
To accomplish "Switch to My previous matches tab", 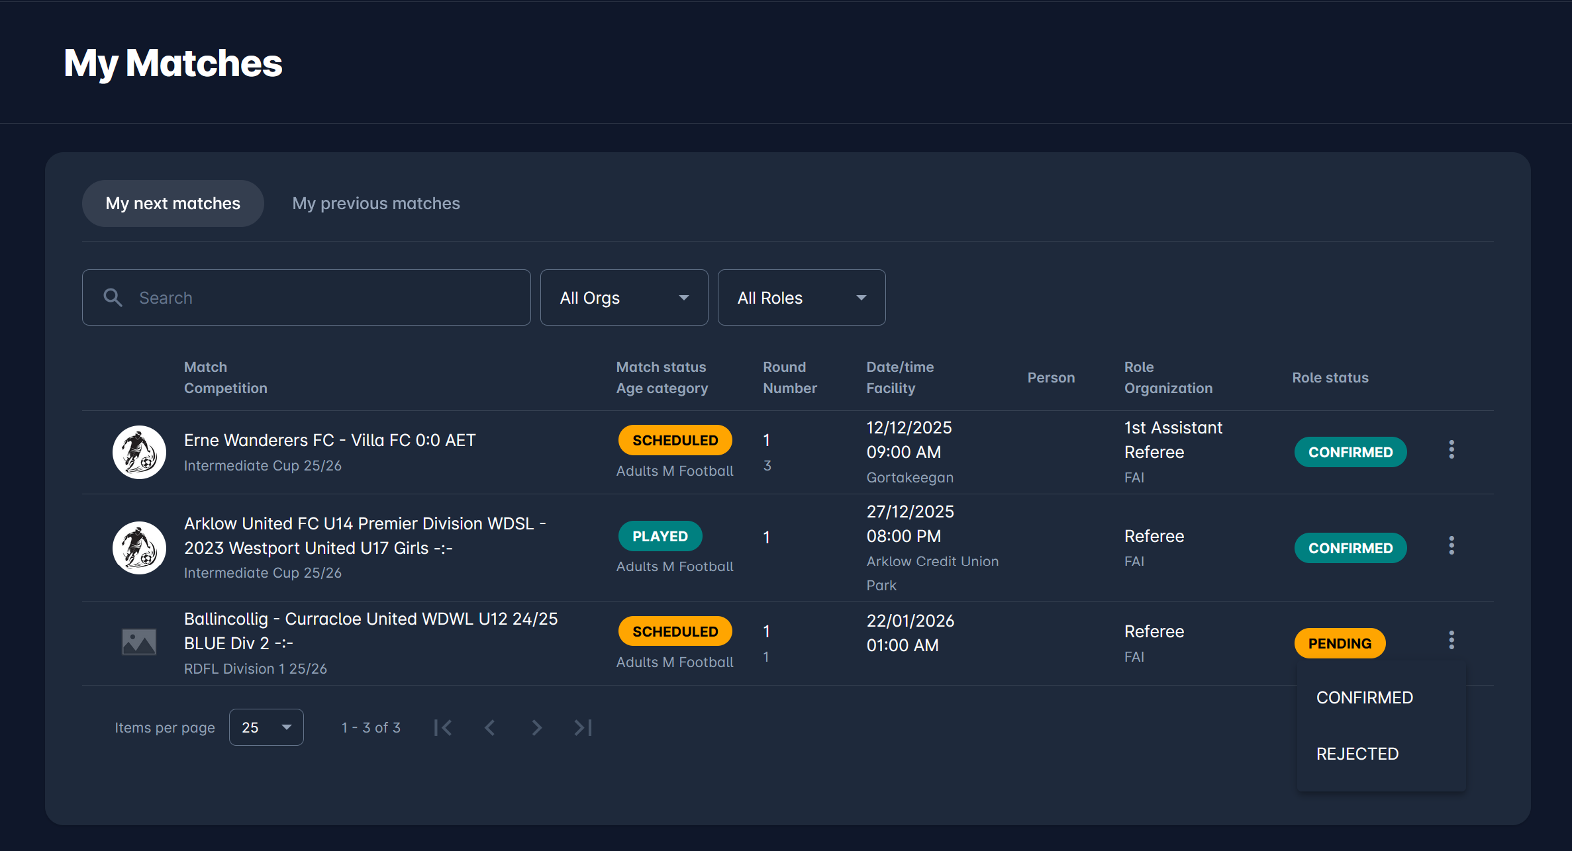I will tap(376, 204).
